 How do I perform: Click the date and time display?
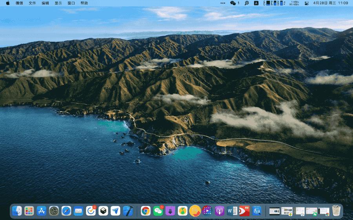(330, 3)
